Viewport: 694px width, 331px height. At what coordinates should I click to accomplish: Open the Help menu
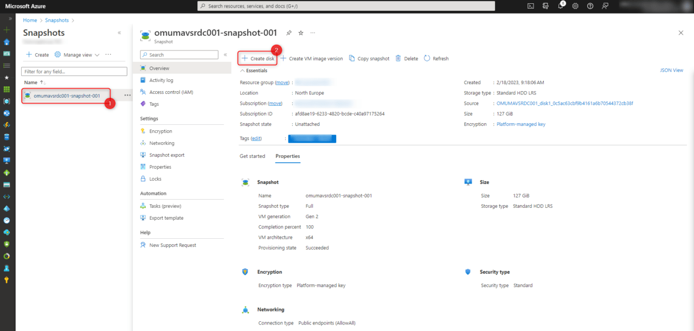click(590, 6)
